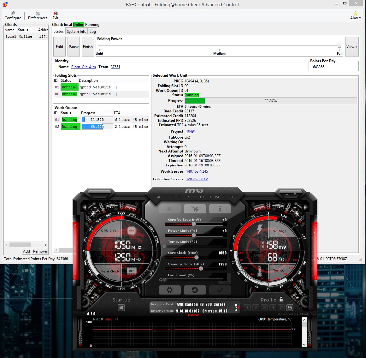Click the Exit toolbar icon in FAHControl
Image resolution: width=366 pixels, height=358 pixels.
56,15
